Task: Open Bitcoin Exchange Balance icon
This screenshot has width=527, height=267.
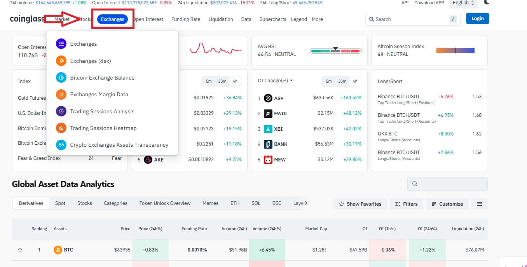Action: [x=61, y=78]
